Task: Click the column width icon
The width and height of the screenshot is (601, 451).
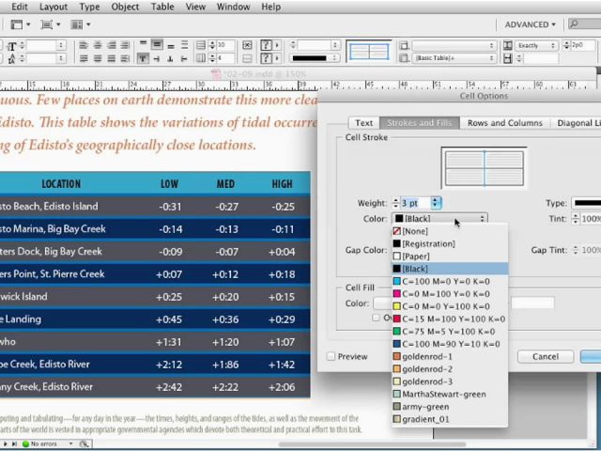Action: (507, 58)
